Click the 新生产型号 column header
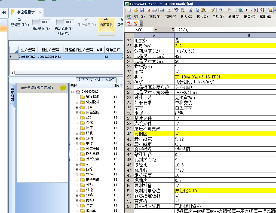The image size is (276, 213). click(50, 50)
